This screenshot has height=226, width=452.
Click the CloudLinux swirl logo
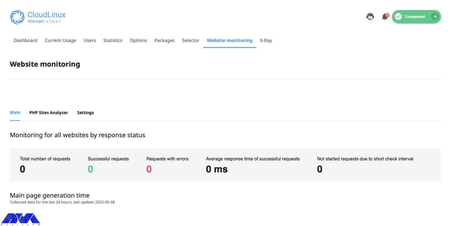[17, 17]
